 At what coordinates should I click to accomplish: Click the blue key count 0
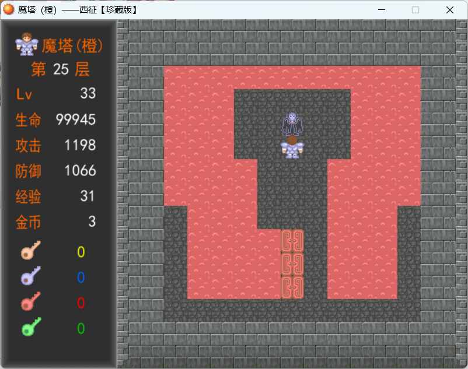pyautogui.click(x=81, y=277)
